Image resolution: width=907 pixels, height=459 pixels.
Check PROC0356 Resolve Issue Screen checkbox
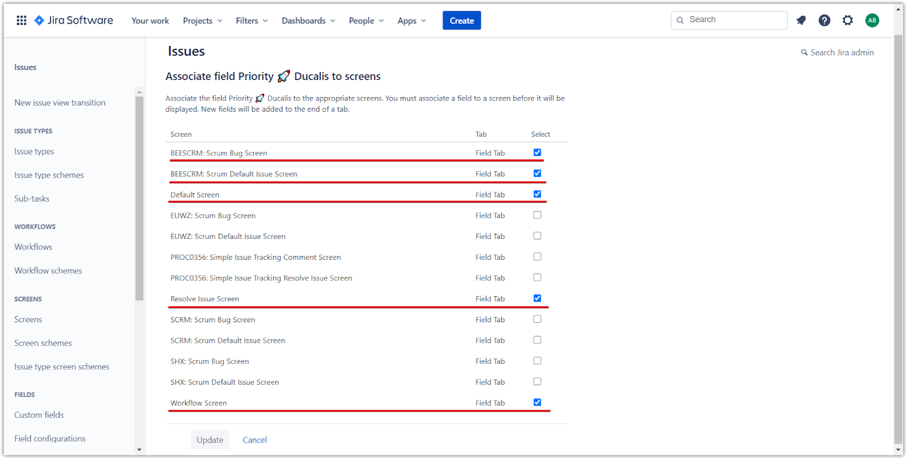point(537,277)
